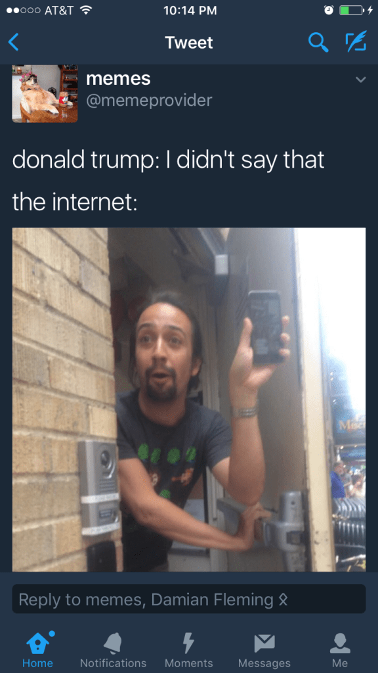This screenshot has height=673, width=378.
Task: Compose new tweet with quill icon
Action: coord(356,41)
